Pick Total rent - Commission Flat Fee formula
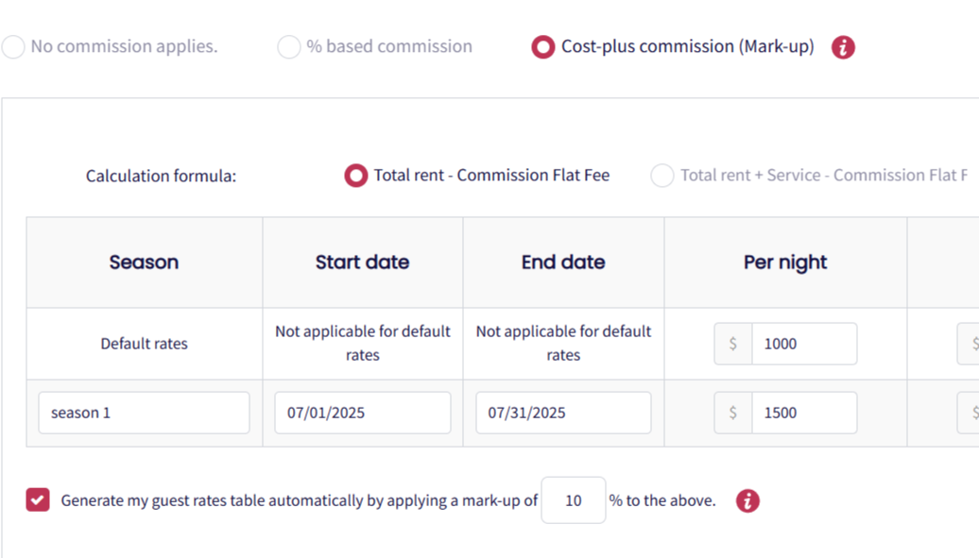 [355, 176]
